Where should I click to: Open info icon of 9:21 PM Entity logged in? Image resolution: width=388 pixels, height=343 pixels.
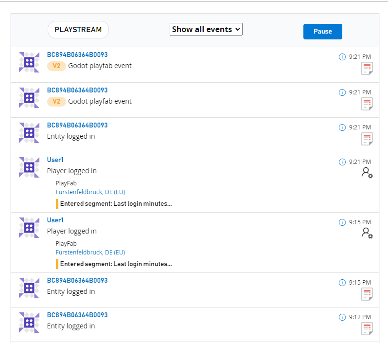342,127
